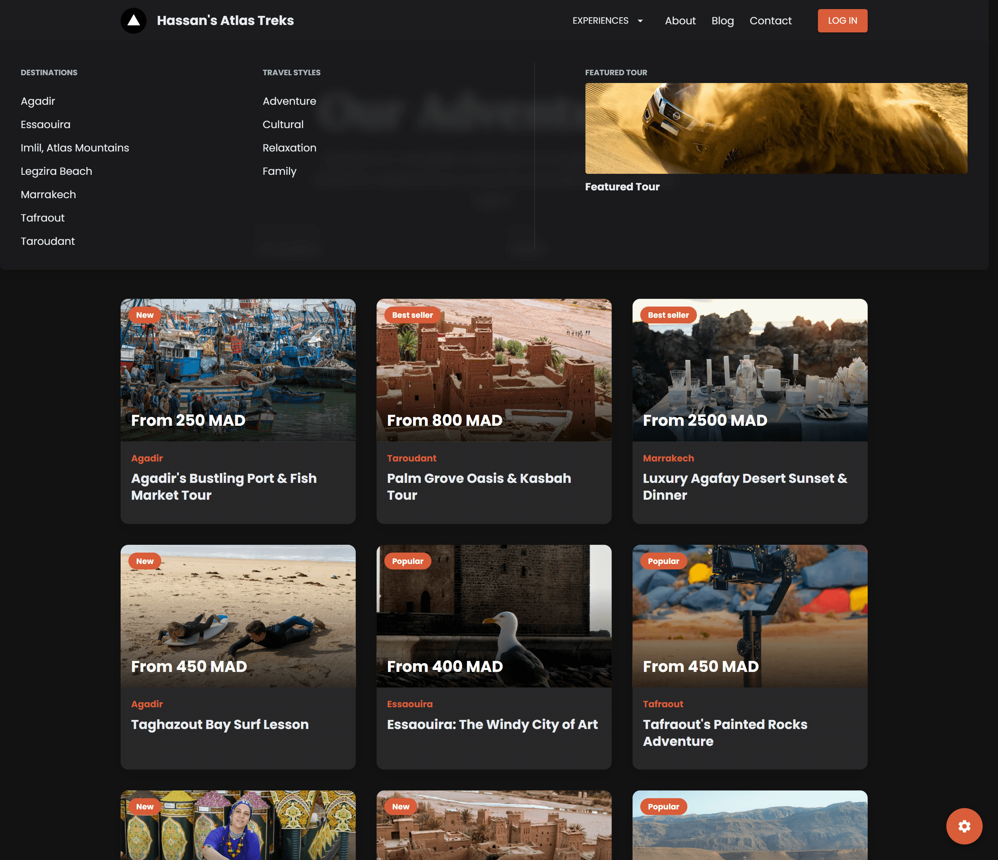The width and height of the screenshot is (998, 860).
Task: Open Palm Grove Oasis & Kasbah Tour
Action: tap(479, 487)
